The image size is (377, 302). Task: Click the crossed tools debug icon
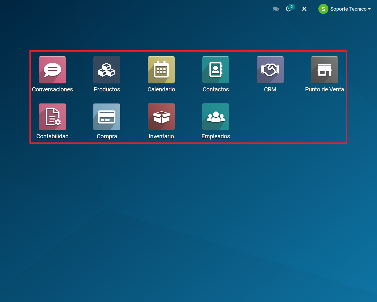(x=304, y=9)
